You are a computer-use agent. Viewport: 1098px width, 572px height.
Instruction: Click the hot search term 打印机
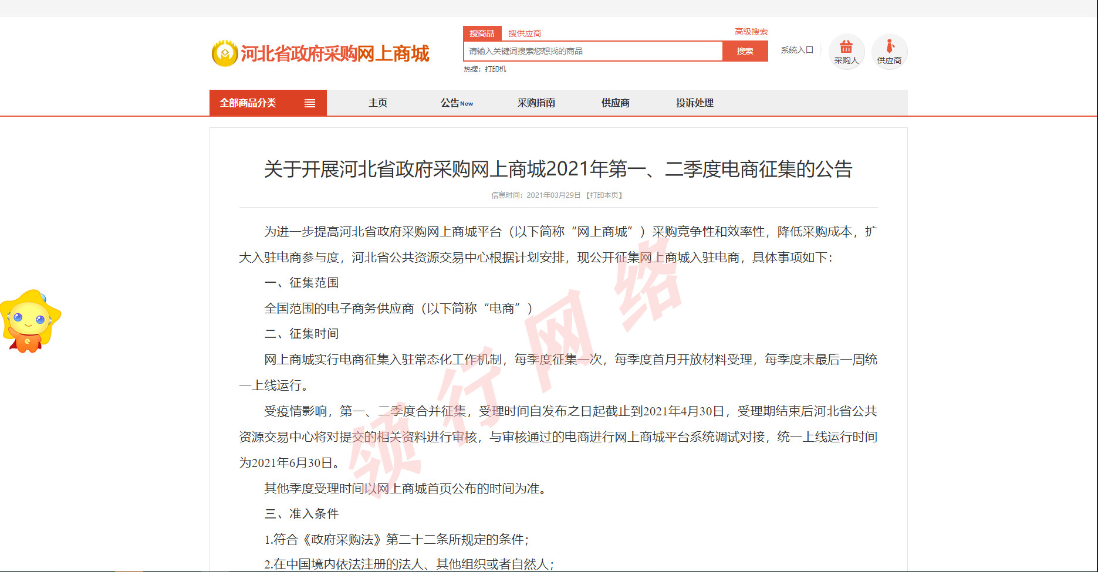pyautogui.click(x=495, y=69)
